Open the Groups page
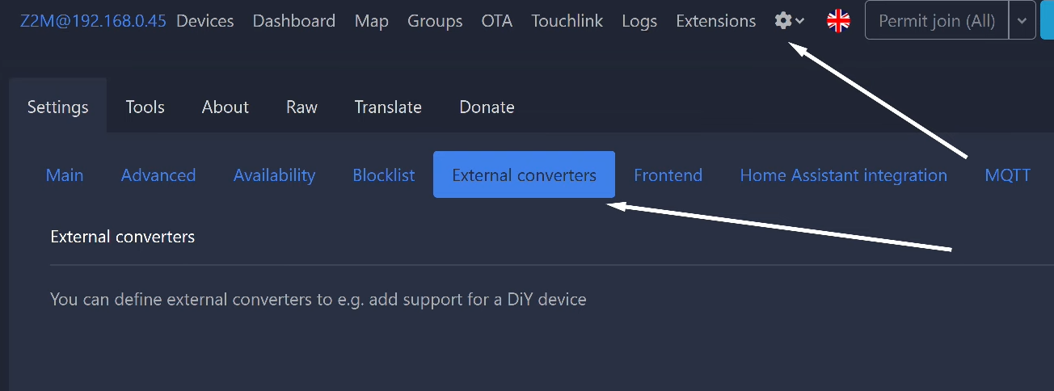This screenshot has width=1054, height=391. [435, 21]
